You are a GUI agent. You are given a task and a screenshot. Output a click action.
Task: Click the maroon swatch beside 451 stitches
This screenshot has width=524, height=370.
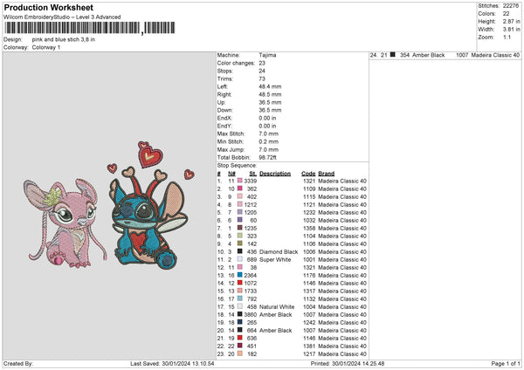pos(239,346)
